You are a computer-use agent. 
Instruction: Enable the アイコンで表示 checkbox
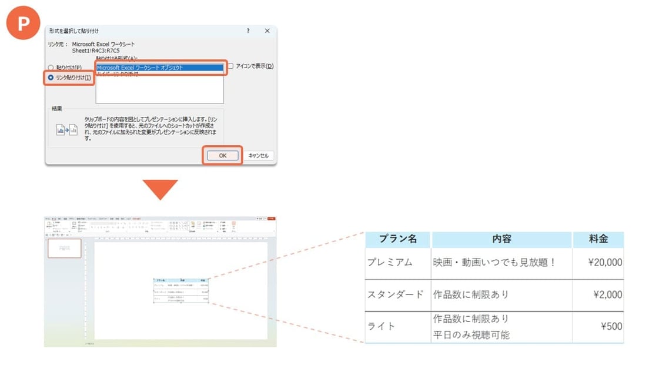(232, 66)
